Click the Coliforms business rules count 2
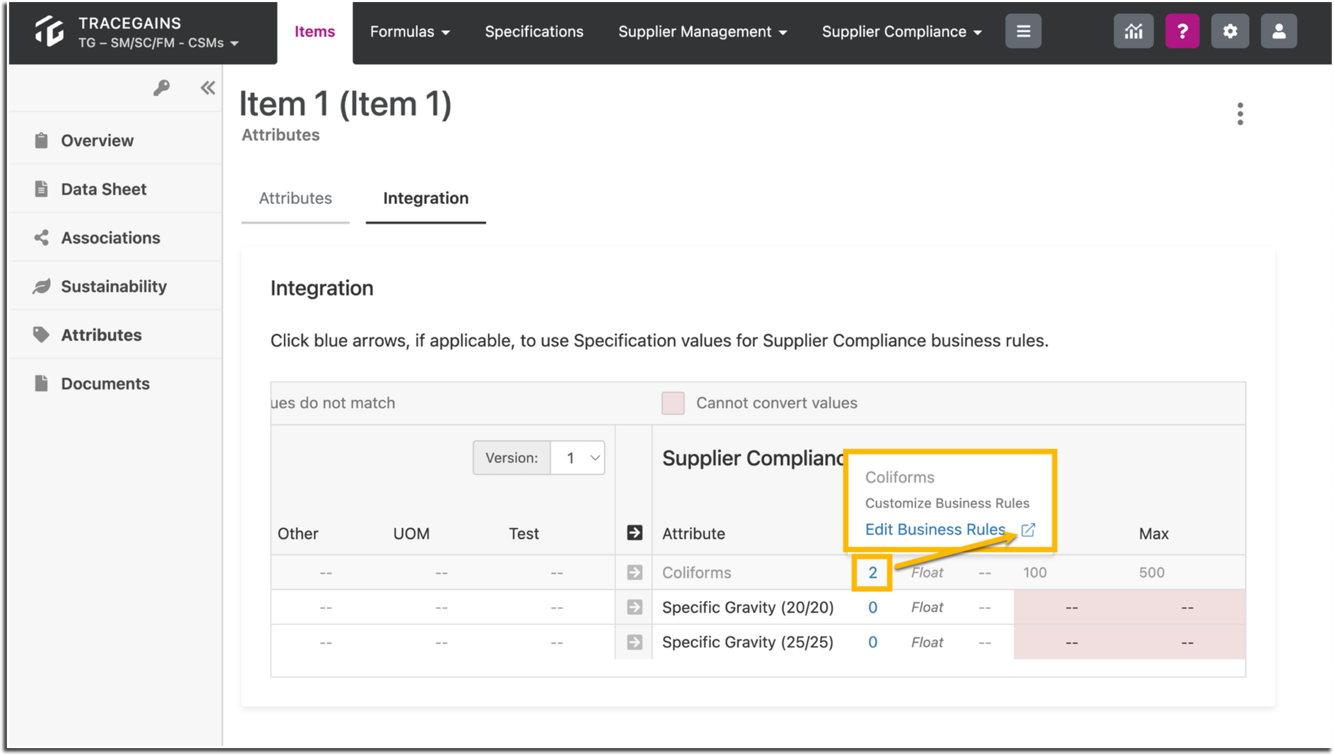 872,573
